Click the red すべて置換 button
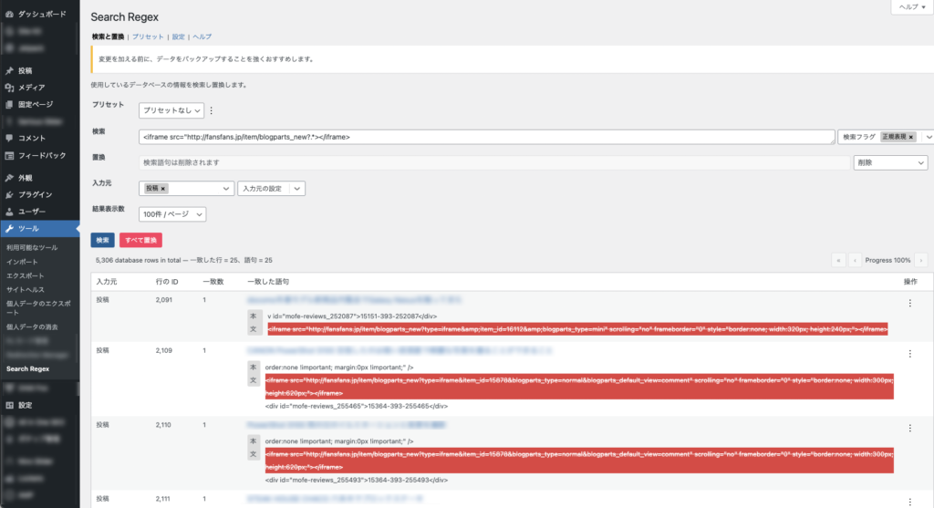This screenshot has height=508, width=934. 140,240
